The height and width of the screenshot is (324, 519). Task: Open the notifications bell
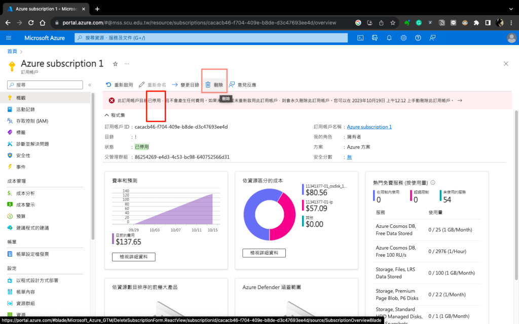pyautogui.click(x=389, y=37)
